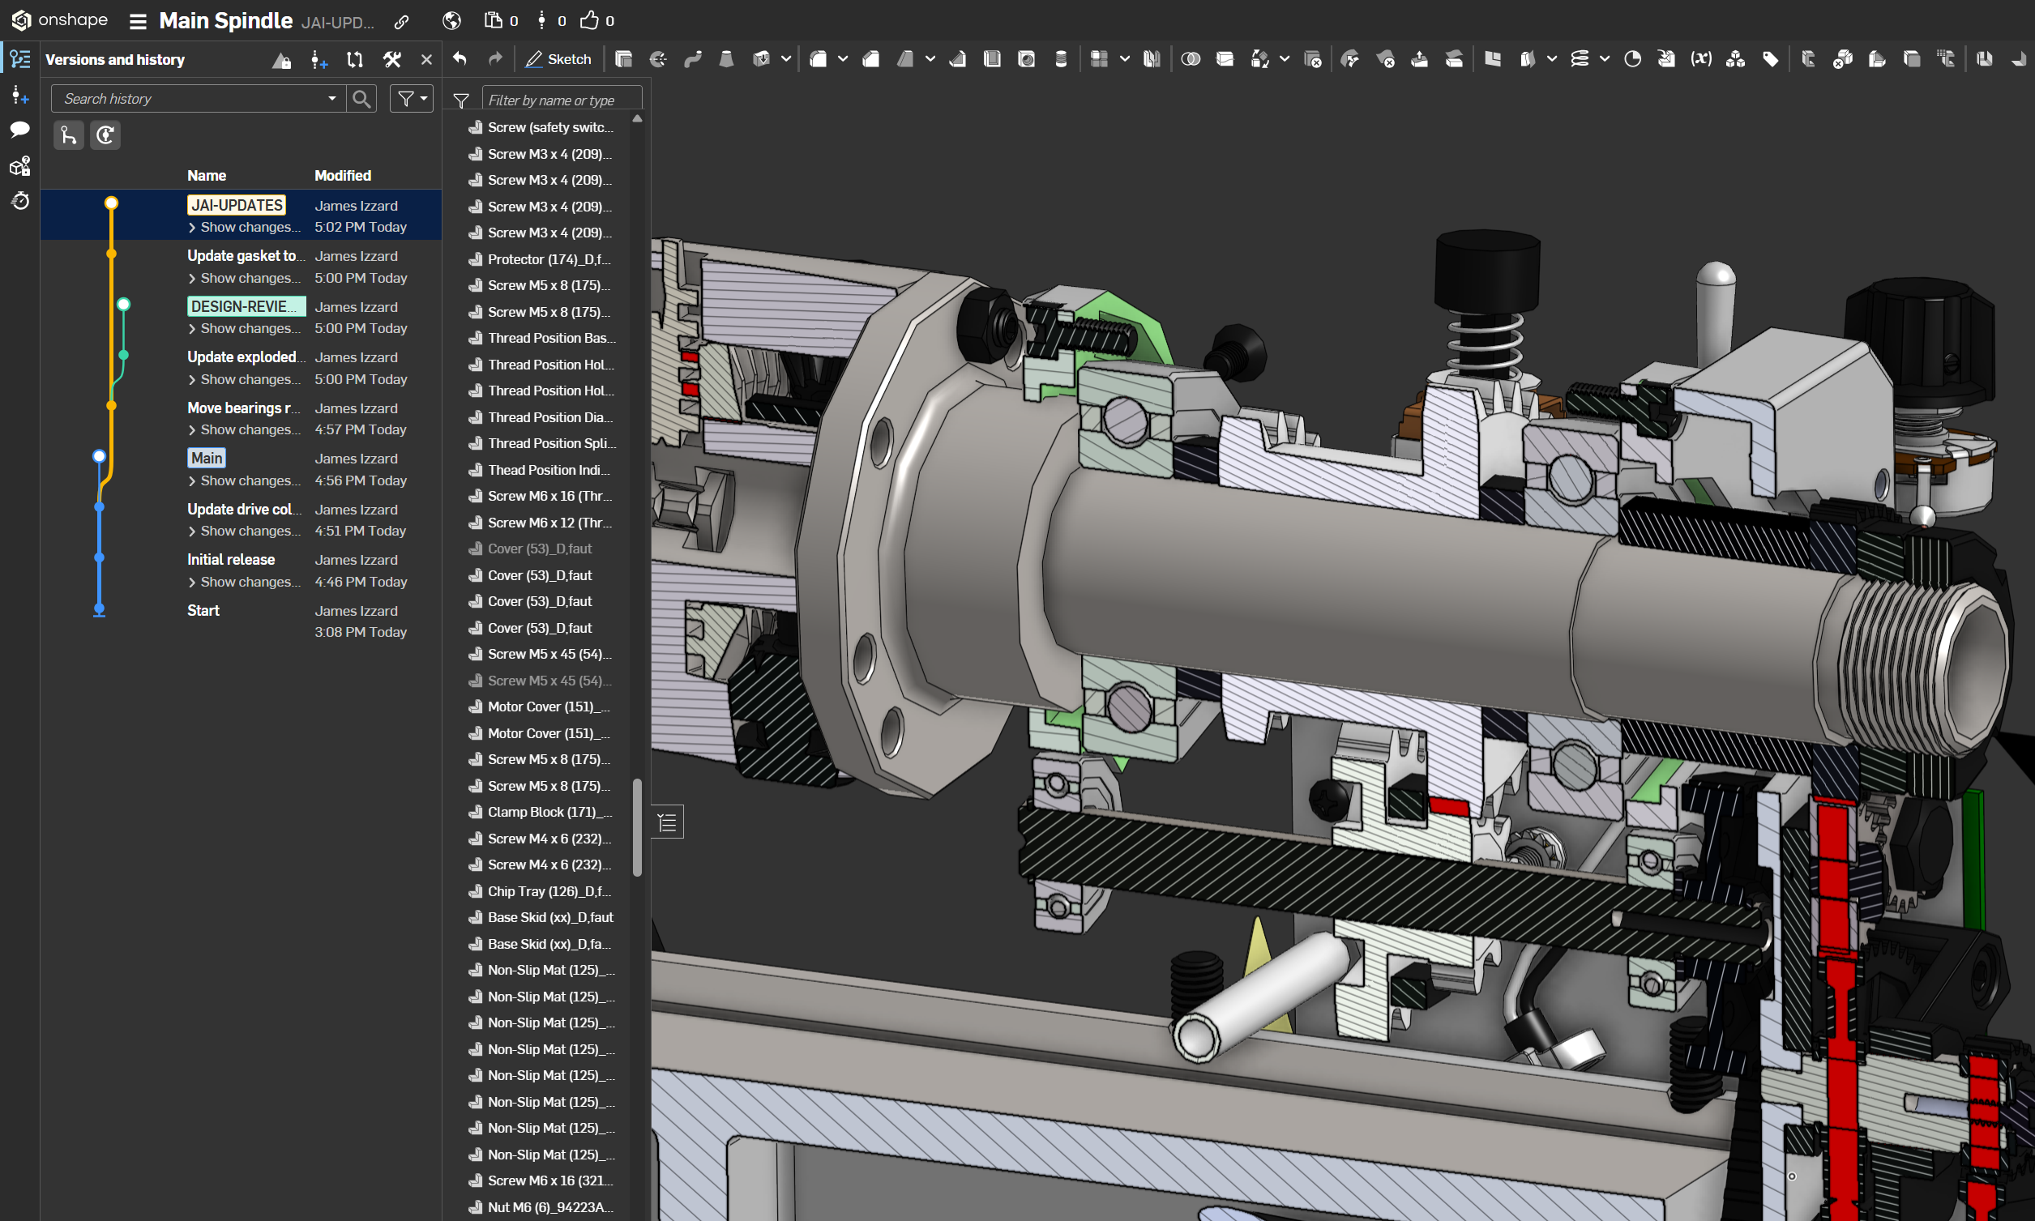Expand Show changes under JAI-UPDATES
This screenshot has width=2035, height=1221.
click(245, 227)
